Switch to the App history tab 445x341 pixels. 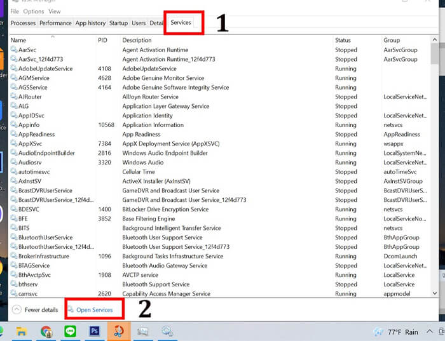coord(90,23)
